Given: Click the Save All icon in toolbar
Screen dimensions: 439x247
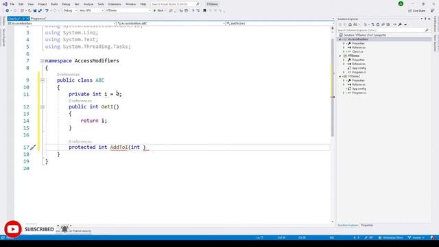Looking at the screenshot, I should click(40, 10).
